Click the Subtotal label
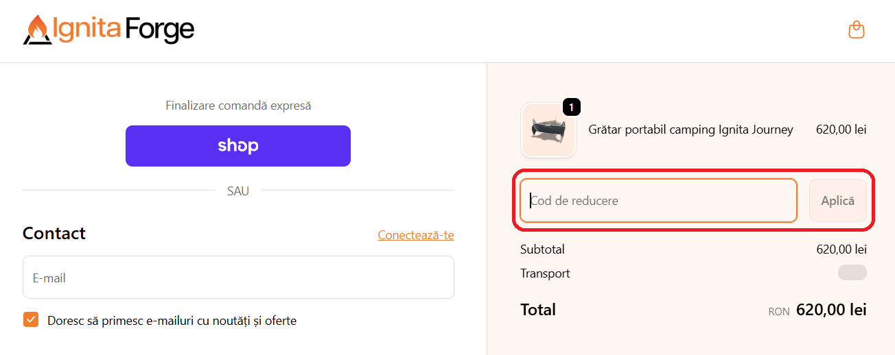The width and height of the screenshot is (895, 355). [x=542, y=249]
